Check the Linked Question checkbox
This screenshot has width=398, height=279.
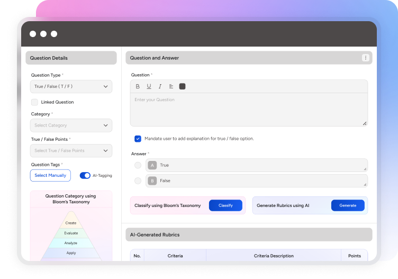34,102
